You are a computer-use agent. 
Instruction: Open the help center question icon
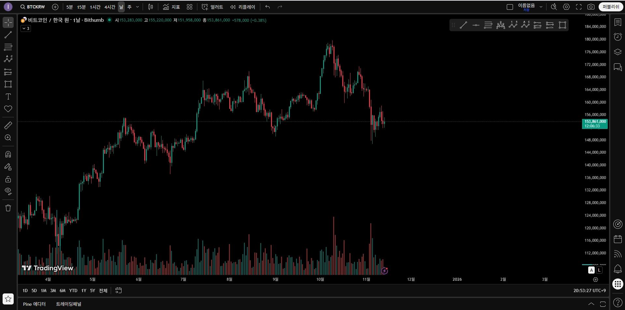tap(618, 303)
